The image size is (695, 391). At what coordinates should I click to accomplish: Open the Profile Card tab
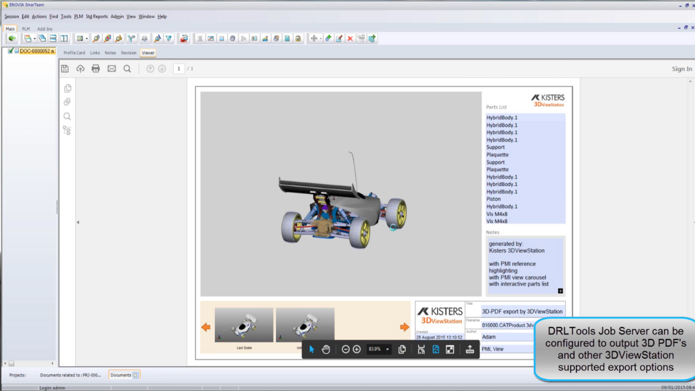[74, 52]
